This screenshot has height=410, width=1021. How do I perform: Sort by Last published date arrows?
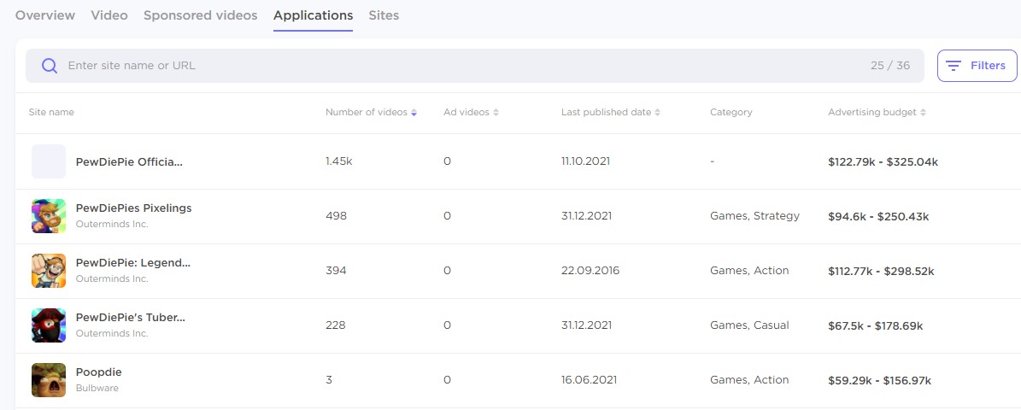(x=657, y=113)
